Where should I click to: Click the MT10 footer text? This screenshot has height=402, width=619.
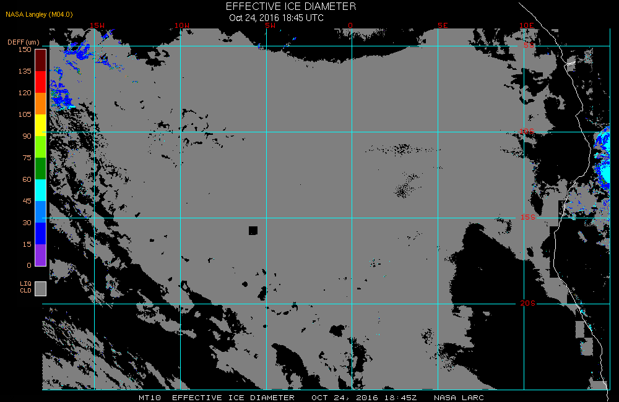click(150, 398)
